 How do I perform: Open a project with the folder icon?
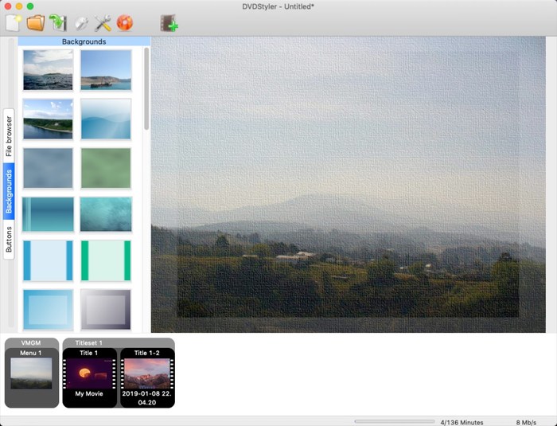[x=36, y=23]
